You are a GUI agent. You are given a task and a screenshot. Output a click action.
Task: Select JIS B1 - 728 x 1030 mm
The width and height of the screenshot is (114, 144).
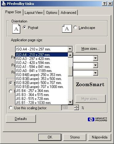41,103
